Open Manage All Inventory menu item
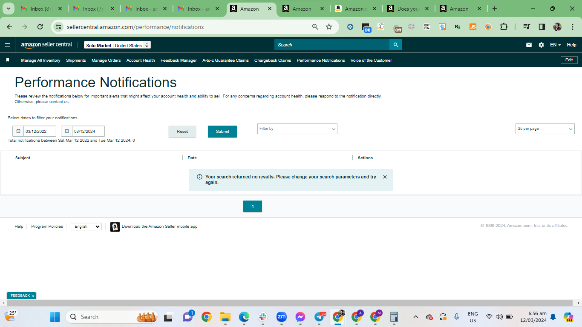582x327 pixels. pyautogui.click(x=40, y=60)
